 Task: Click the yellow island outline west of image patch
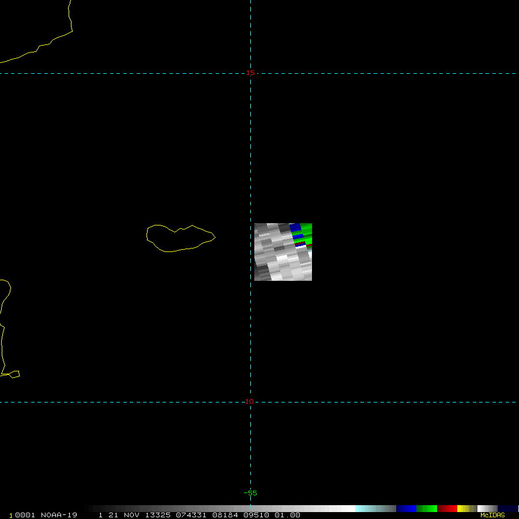pos(180,238)
